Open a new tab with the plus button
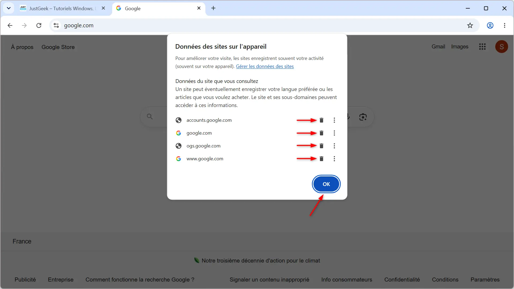Screen dimensions: 514x289 pos(213,8)
